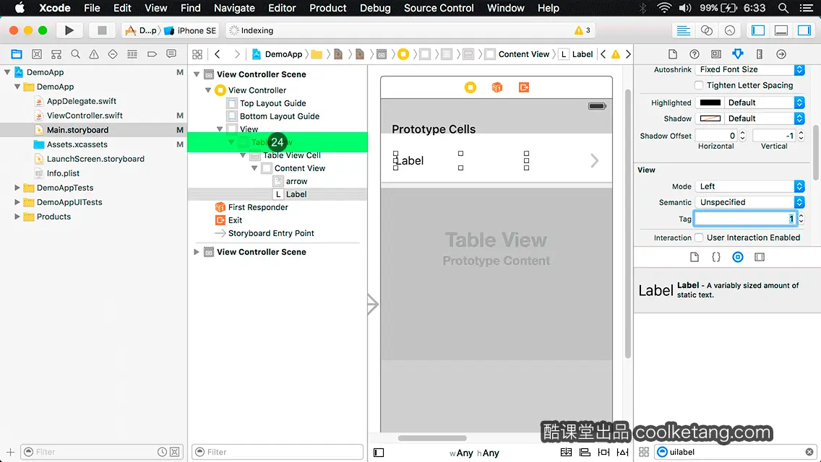Open the Debug menu

point(375,8)
